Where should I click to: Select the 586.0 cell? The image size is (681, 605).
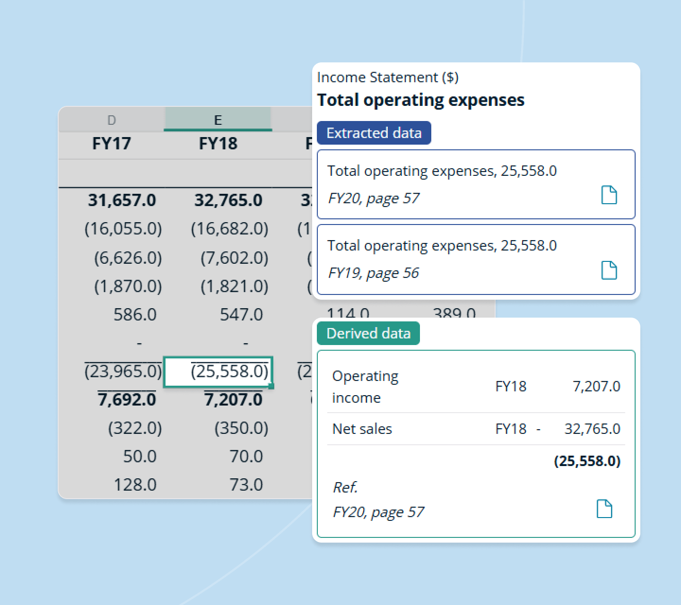click(135, 314)
